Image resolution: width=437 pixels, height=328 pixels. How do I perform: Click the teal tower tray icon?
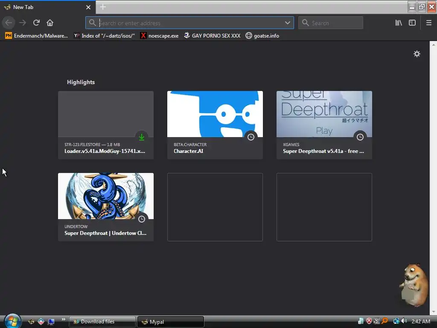[x=361, y=321]
